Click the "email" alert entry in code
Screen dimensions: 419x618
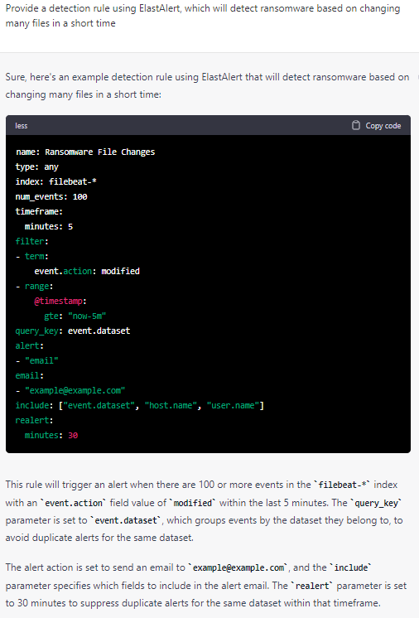[x=41, y=360]
